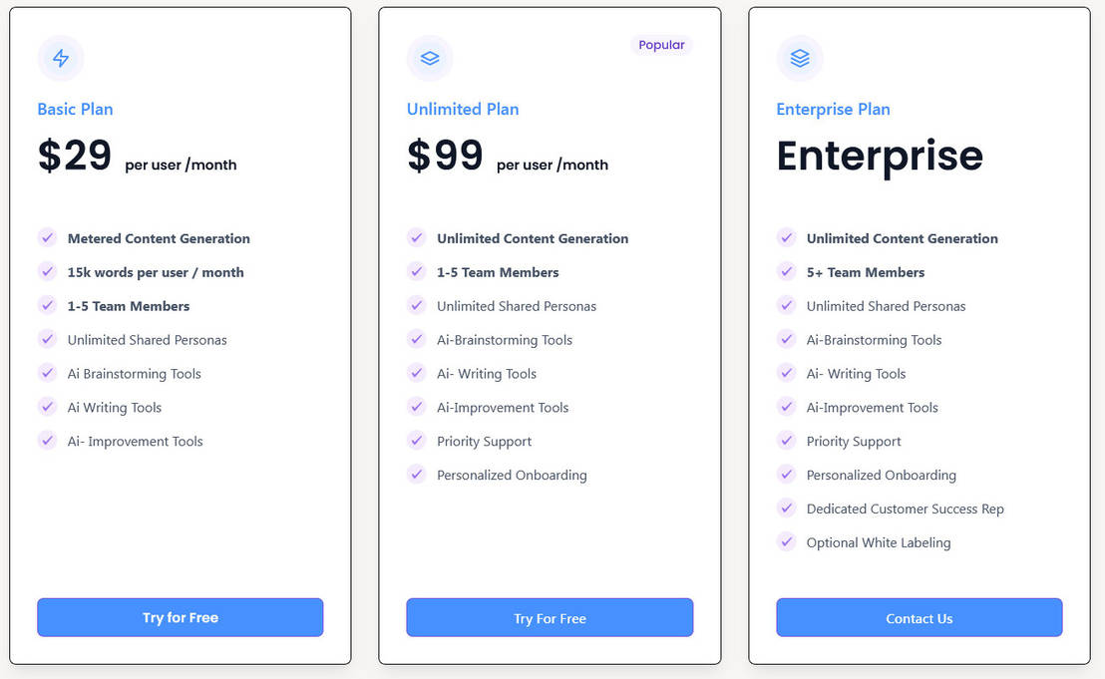Click the checkmark beside Metered Content Generation

[47, 238]
